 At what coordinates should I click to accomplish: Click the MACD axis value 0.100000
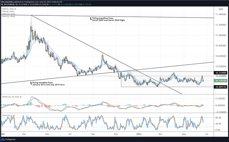point(220,99)
